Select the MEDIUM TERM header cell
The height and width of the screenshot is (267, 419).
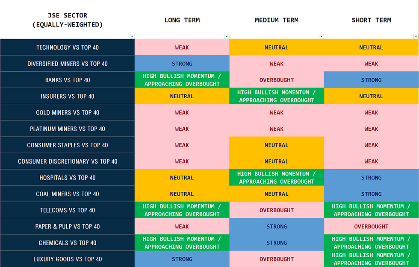(277, 20)
